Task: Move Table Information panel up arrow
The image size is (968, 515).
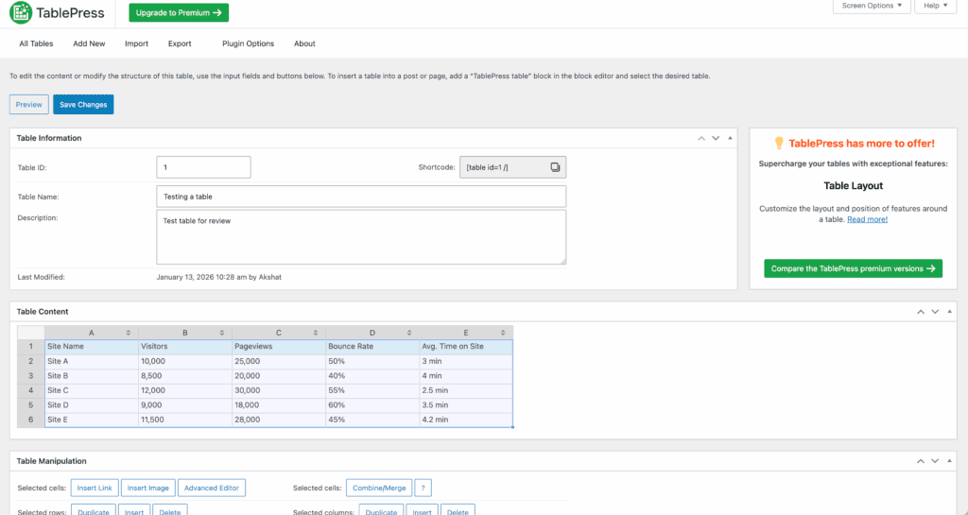Action: [x=701, y=138]
